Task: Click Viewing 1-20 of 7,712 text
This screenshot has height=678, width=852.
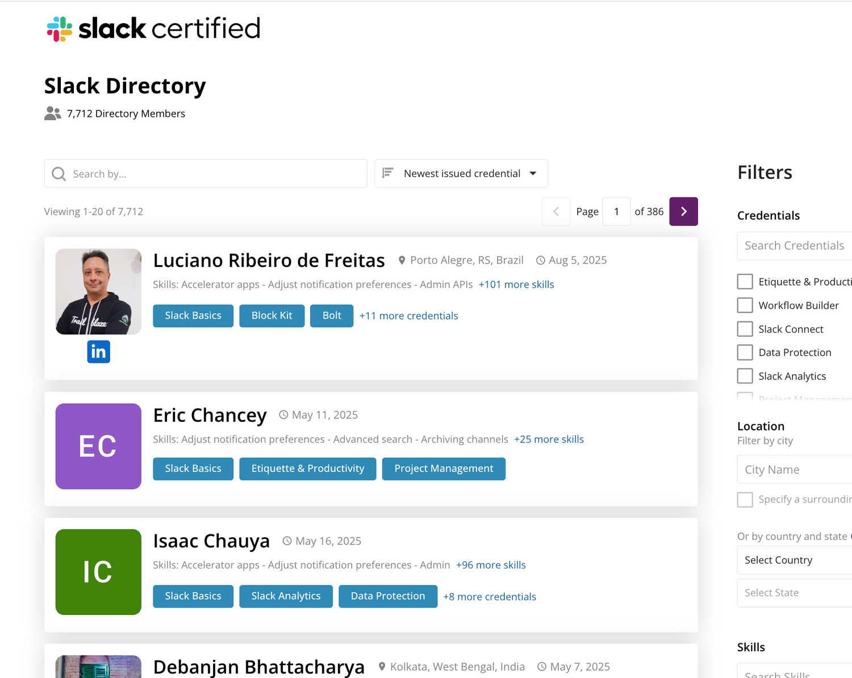Action: (94, 212)
